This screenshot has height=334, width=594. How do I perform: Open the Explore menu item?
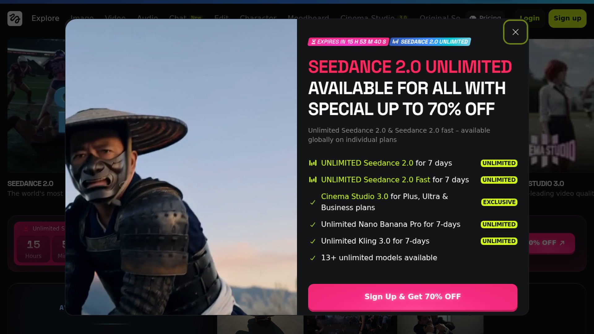tap(45, 18)
